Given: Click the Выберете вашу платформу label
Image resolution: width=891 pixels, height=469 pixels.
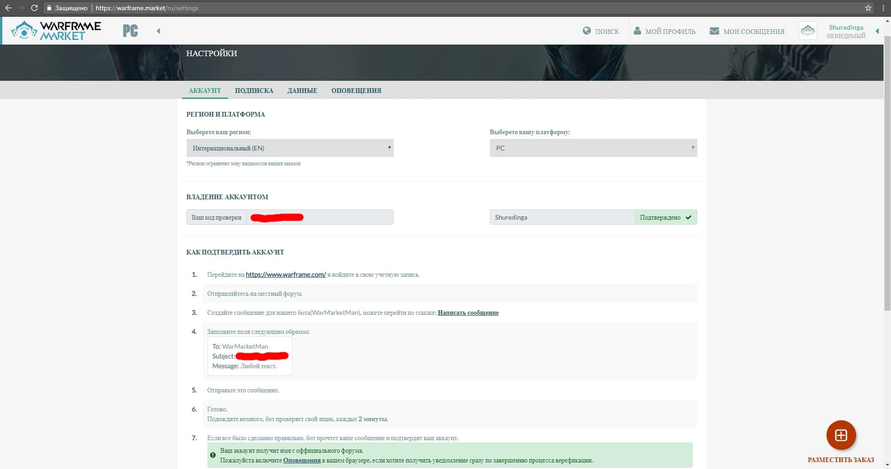Looking at the screenshot, I should [530, 132].
